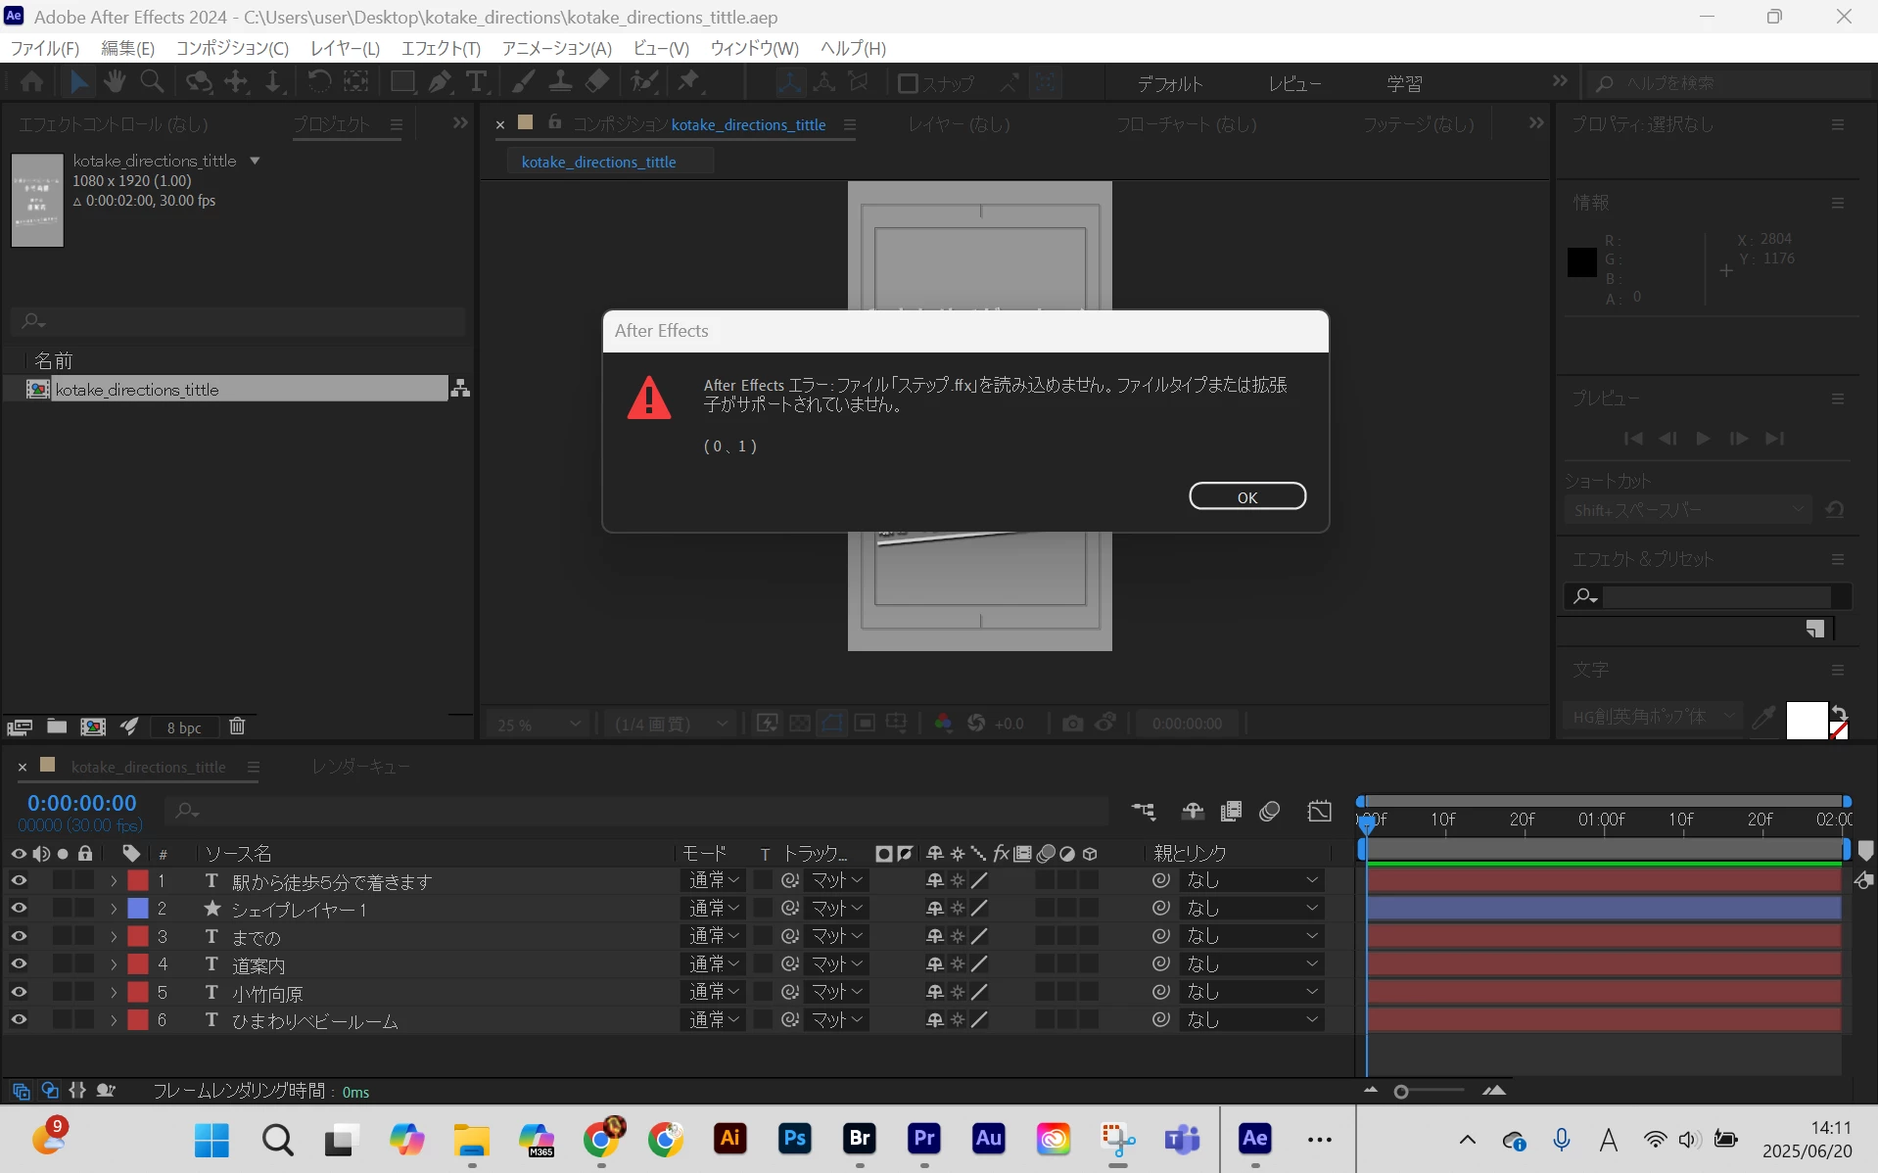Click the current time 0:00:00:00 display
1878x1173 pixels.
tap(82, 804)
